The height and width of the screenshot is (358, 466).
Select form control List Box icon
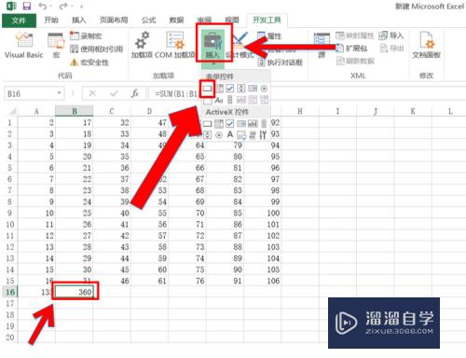(x=253, y=89)
